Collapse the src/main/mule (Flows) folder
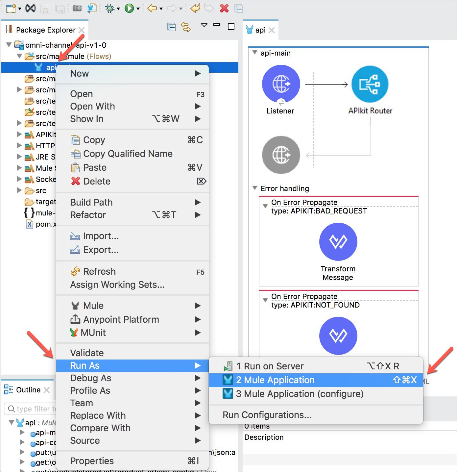This screenshot has width=457, height=472. click(x=20, y=56)
